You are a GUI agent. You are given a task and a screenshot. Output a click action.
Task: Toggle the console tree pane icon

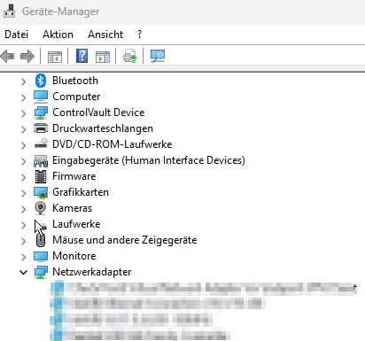[x=55, y=56]
